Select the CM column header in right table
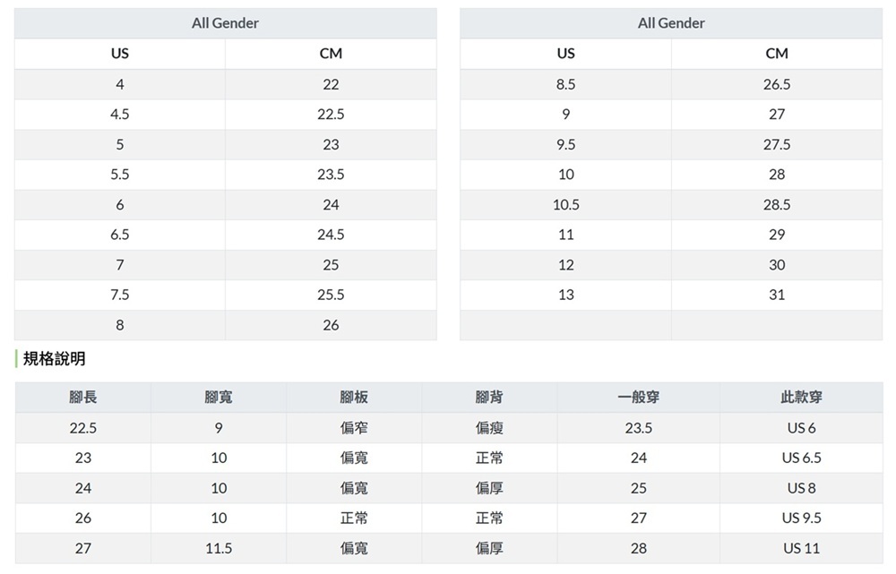This screenshot has height=574, width=896. (x=777, y=54)
